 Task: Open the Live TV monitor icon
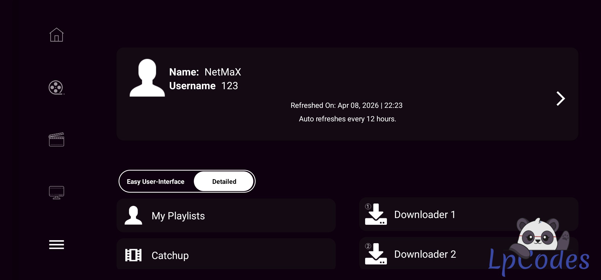pos(56,192)
